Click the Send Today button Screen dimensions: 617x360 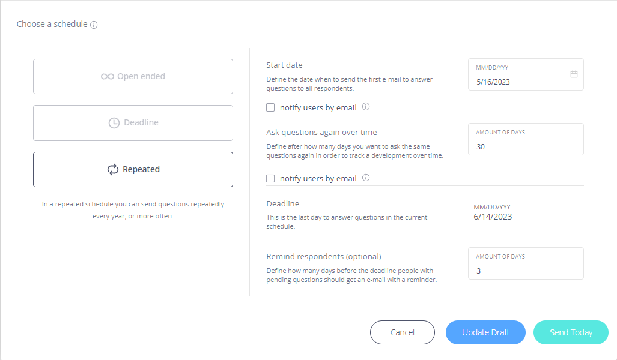pyautogui.click(x=571, y=332)
